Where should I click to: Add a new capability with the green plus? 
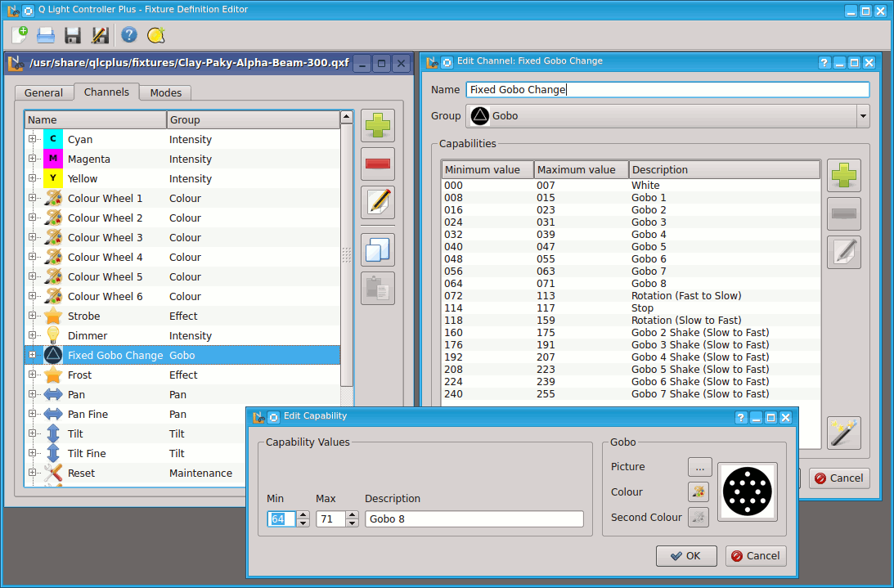click(843, 175)
